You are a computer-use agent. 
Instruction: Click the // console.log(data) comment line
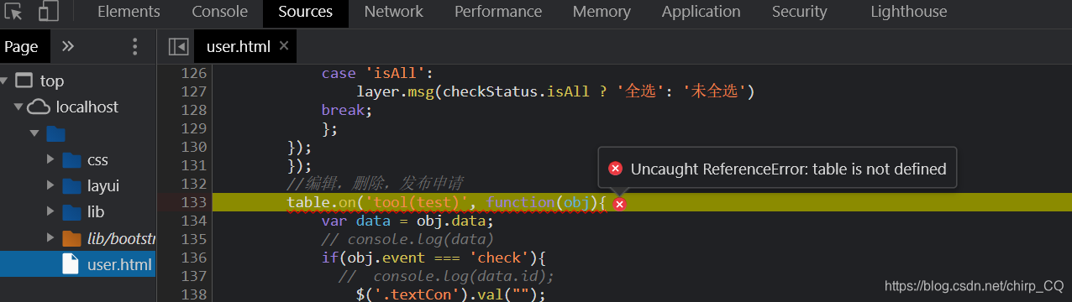pyautogui.click(x=407, y=238)
